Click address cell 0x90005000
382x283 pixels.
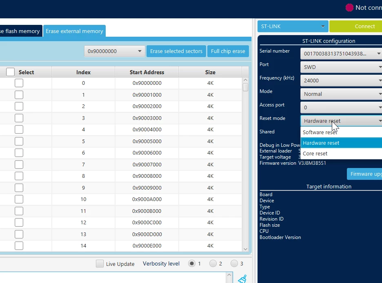pyautogui.click(x=147, y=141)
